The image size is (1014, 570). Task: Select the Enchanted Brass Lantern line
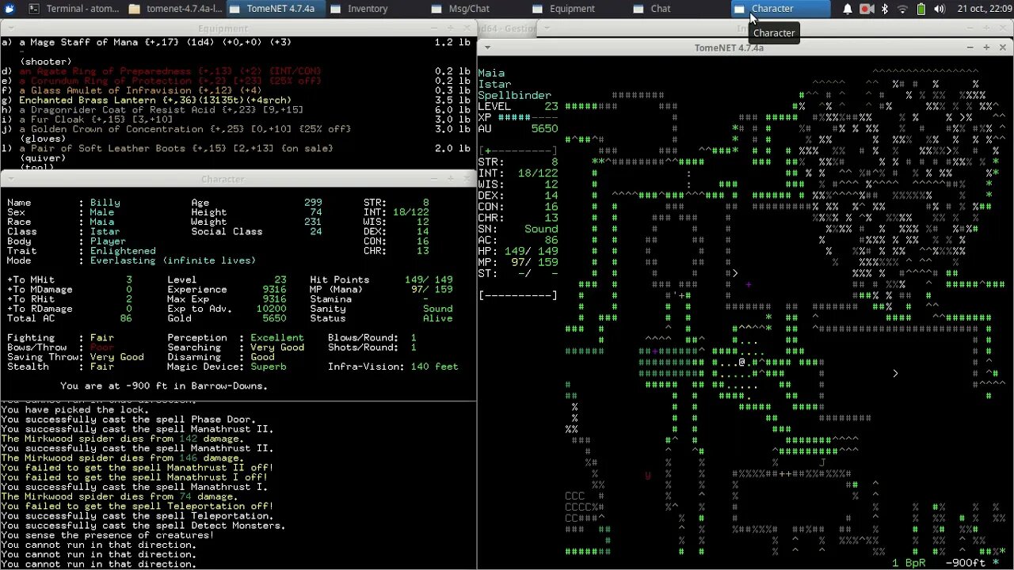[x=238, y=101]
